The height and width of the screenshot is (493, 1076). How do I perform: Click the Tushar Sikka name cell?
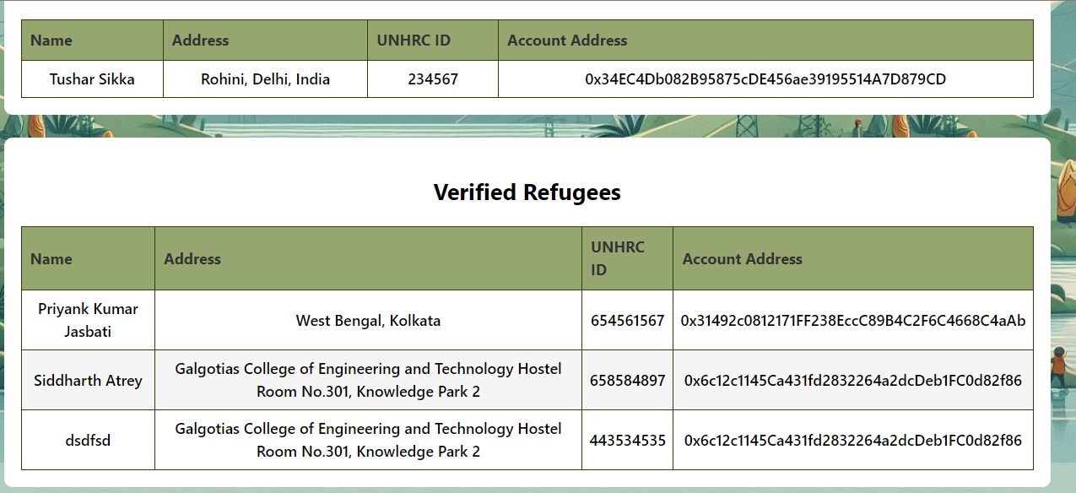(x=92, y=79)
